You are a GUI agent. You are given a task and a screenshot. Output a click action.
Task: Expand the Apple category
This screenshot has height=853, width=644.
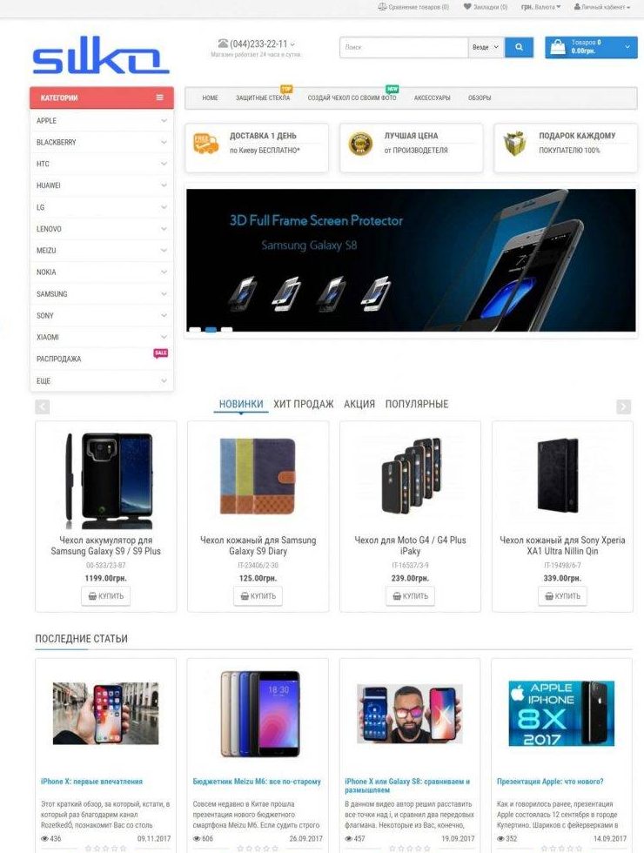(x=102, y=121)
